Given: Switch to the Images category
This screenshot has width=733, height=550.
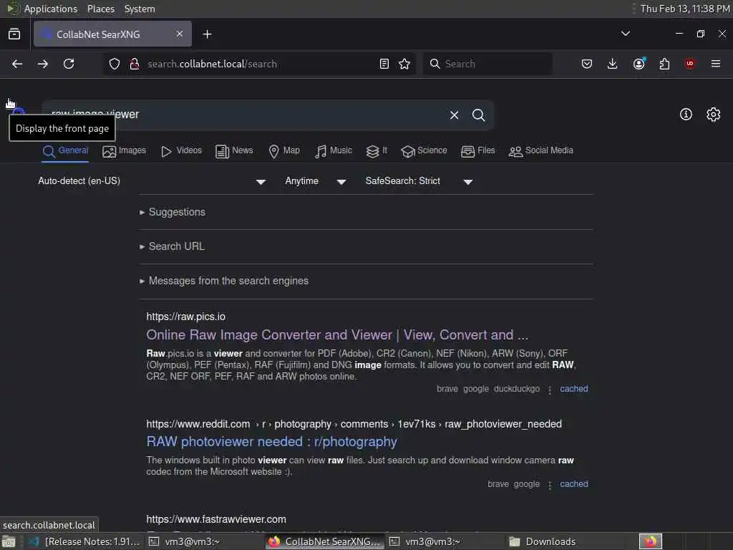Looking at the screenshot, I should pos(124,151).
